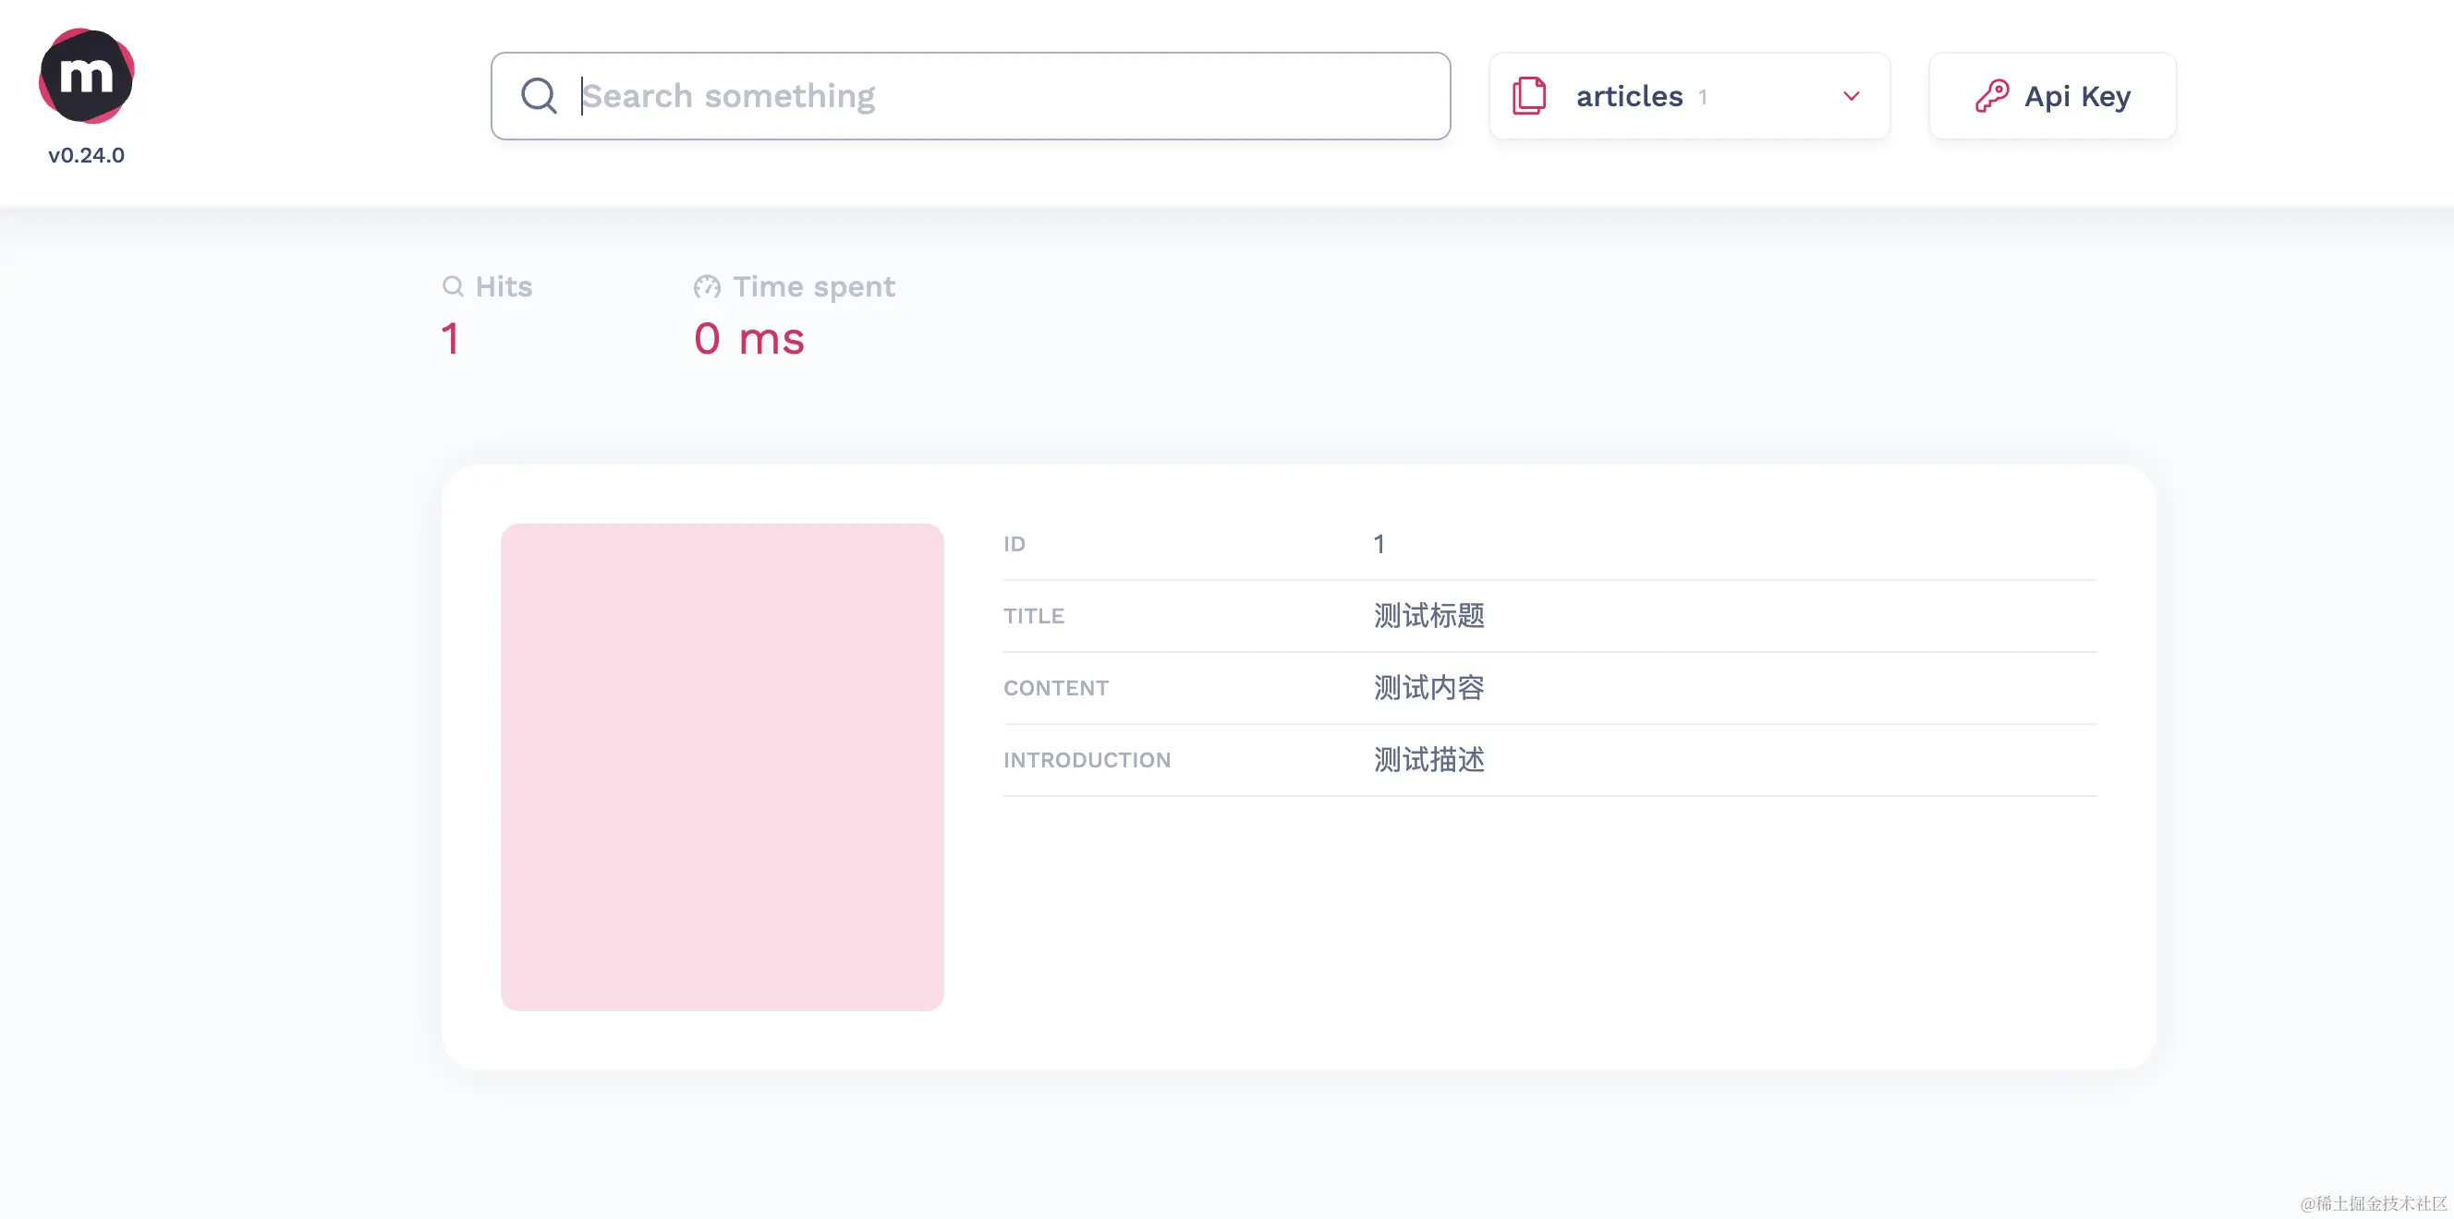Click the pink placeholder image thumbnail

(723, 766)
